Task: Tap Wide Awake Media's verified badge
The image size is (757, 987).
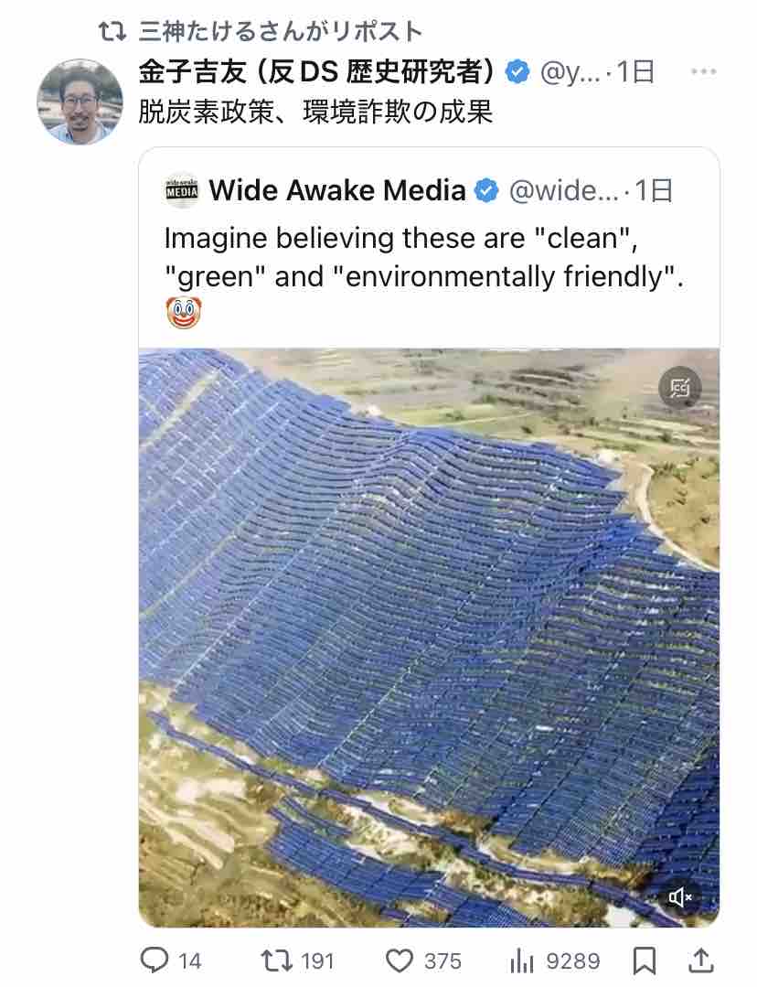Action: coord(485,191)
